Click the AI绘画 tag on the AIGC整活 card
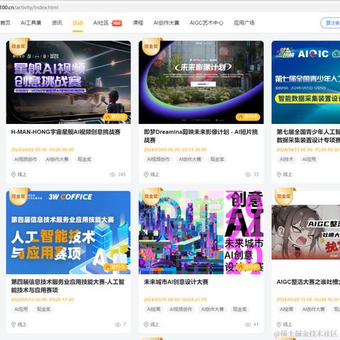This screenshot has width=340, height=340. pyautogui.click(x=286, y=310)
